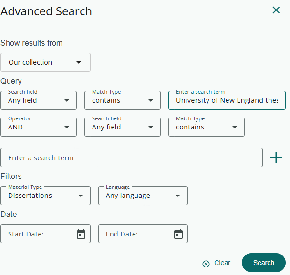
Task: Click the End Date input field
Action: 143,234
